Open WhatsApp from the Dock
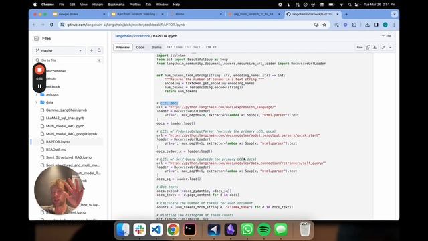This screenshot has width=428, height=241. coord(247,230)
